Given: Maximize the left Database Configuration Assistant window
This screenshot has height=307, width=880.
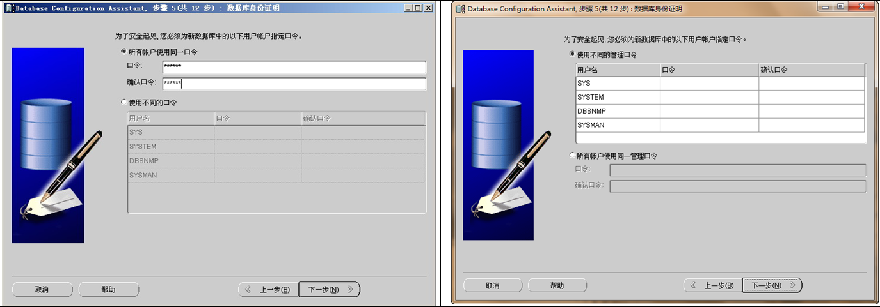Looking at the screenshot, I should click(418, 8).
